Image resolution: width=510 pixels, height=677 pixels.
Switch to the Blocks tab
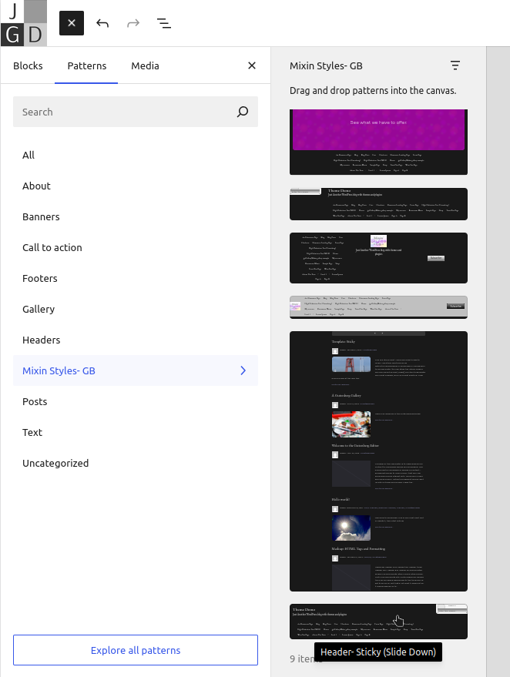click(28, 65)
